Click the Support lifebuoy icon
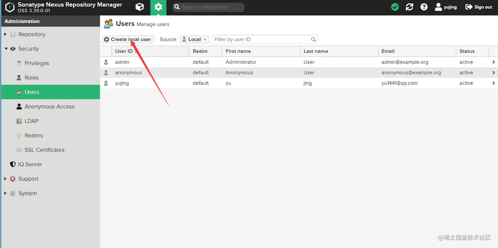Viewport: 498px width, 248px height. tap(13, 179)
